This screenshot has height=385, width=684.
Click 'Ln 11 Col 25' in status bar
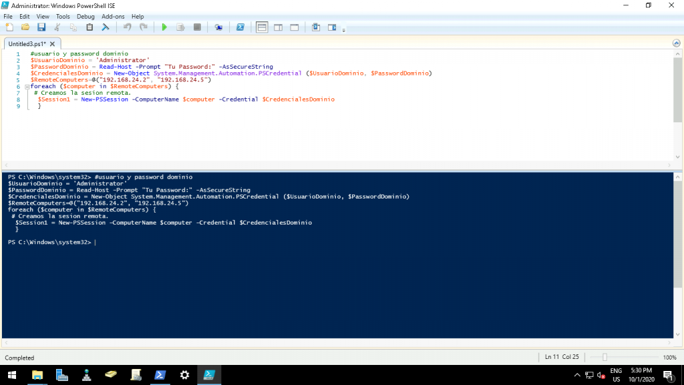(562, 357)
